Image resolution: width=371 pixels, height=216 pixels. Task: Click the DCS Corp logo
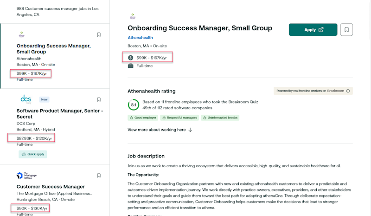pos(26,99)
